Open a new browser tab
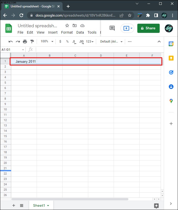 (x=68, y=6)
